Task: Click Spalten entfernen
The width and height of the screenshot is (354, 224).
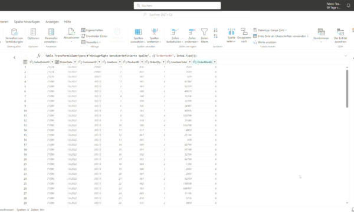Action: [154, 35]
